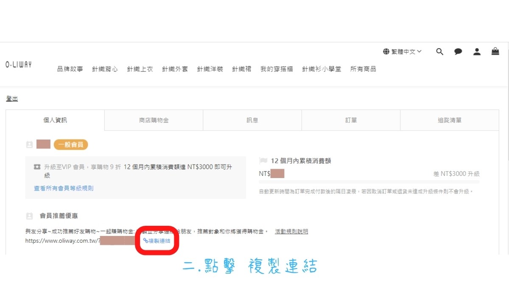The height and width of the screenshot is (296, 509).
Task: Open the 針織上衣 menu item
Action: [140, 69]
